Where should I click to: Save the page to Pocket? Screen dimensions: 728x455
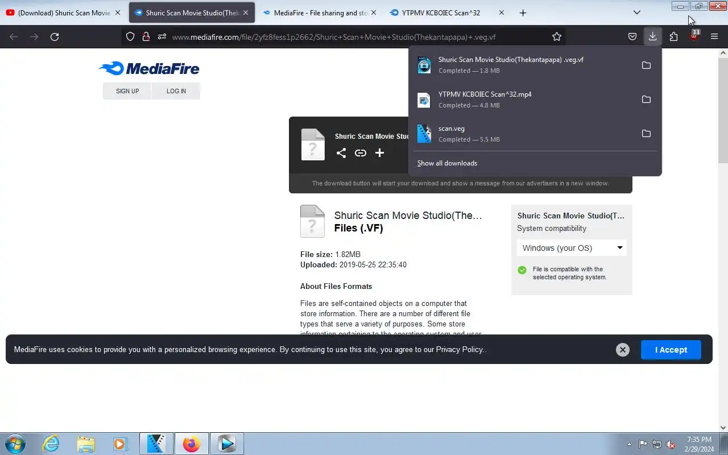point(632,37)
